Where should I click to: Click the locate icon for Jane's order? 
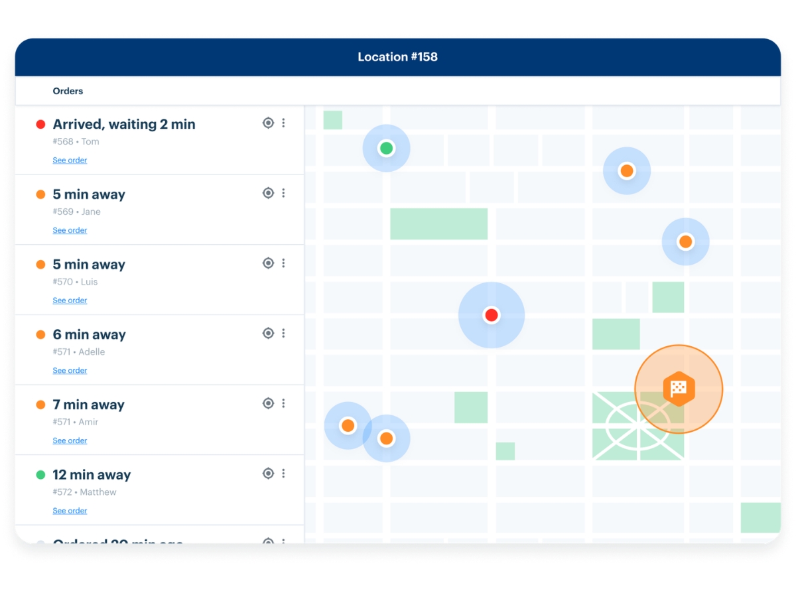(268, 193)
